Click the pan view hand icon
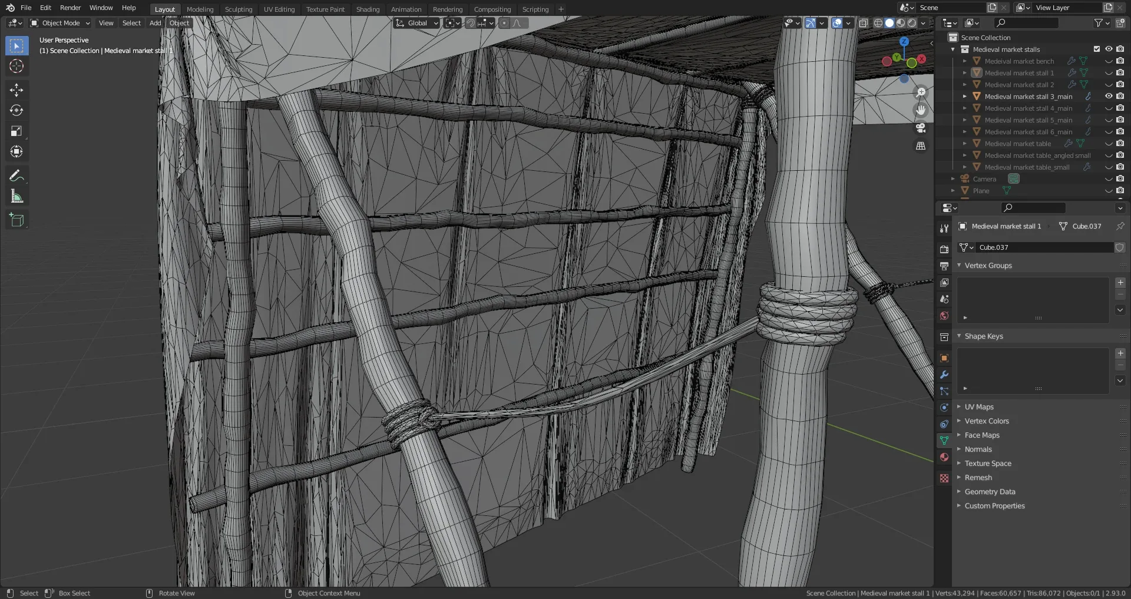The image size is (1131, 599). 921,110
